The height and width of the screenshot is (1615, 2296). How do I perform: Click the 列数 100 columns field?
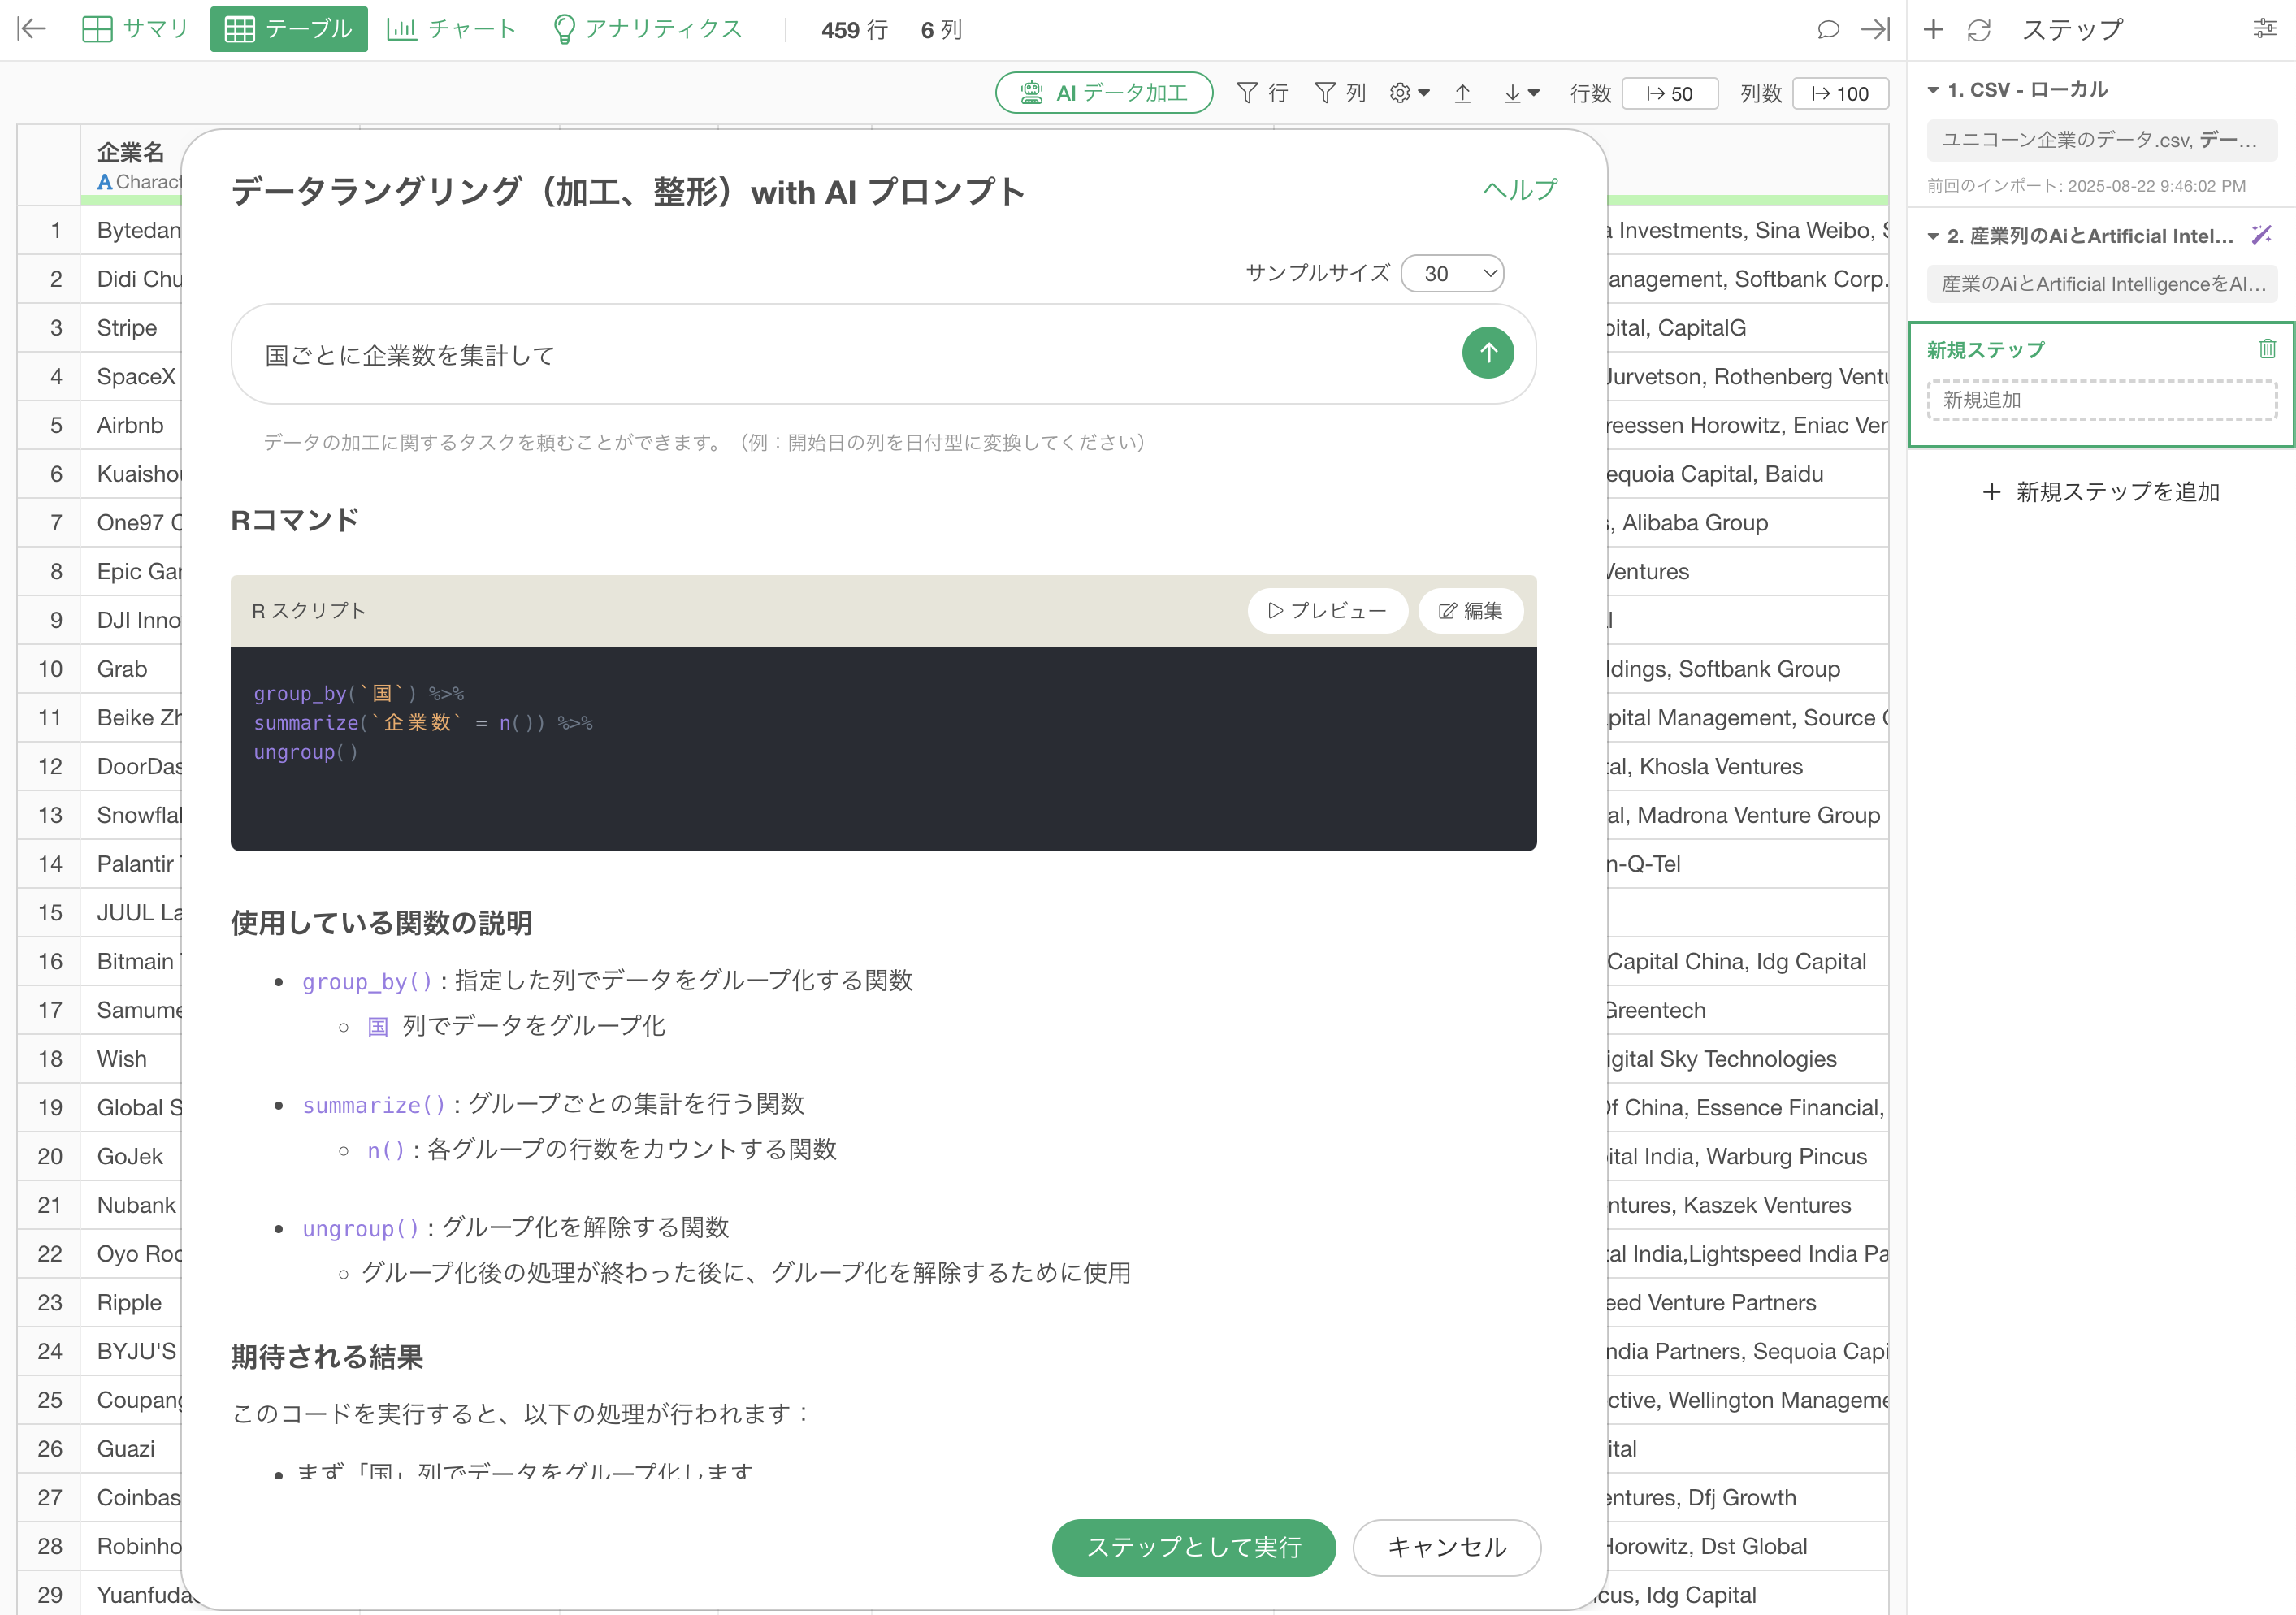point(1840,93)
